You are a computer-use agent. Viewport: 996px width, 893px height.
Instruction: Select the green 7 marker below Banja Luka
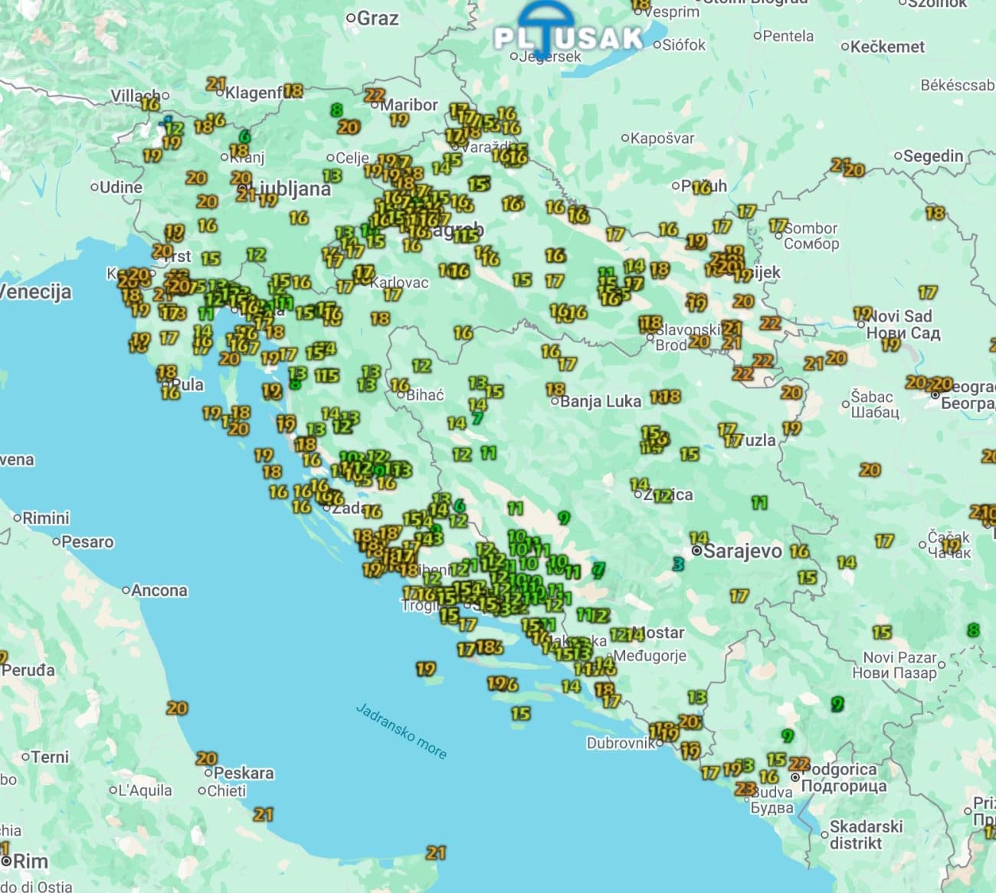coord(477,418)
